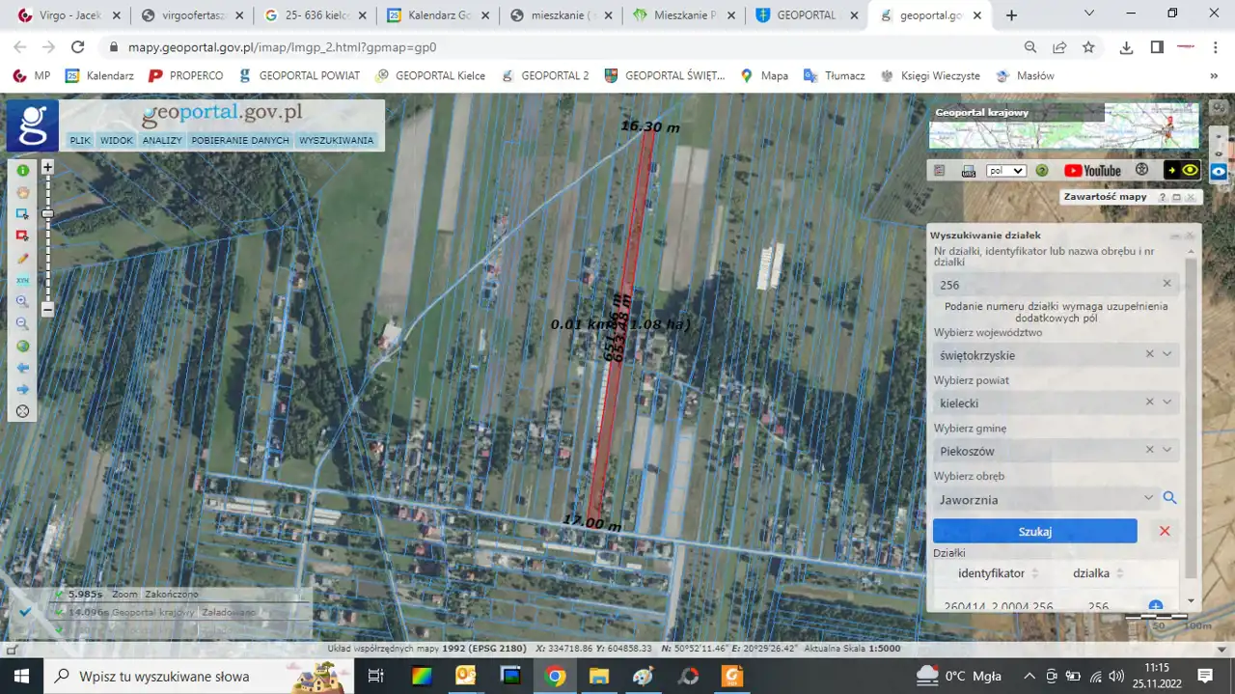1235x694 pixels.
Task: Toggle the blue checkmark in status panel
Action: [x=25, y=611]
